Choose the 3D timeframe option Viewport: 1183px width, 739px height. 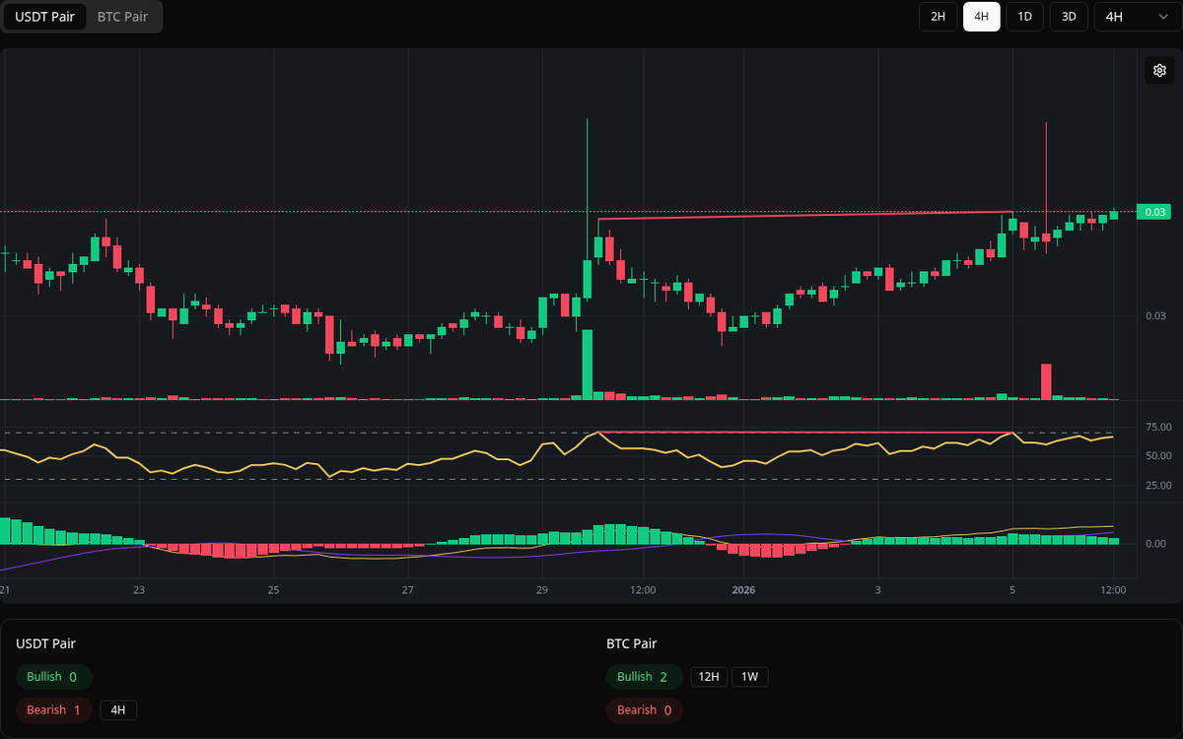pos(1068,17)
